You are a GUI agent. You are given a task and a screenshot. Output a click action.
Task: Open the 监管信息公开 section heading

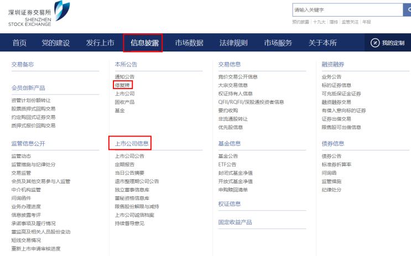point(28,144)
